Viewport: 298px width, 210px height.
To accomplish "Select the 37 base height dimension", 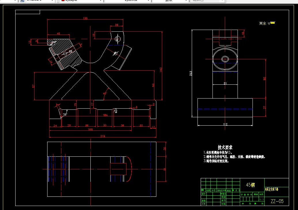I will pos(264,107).
